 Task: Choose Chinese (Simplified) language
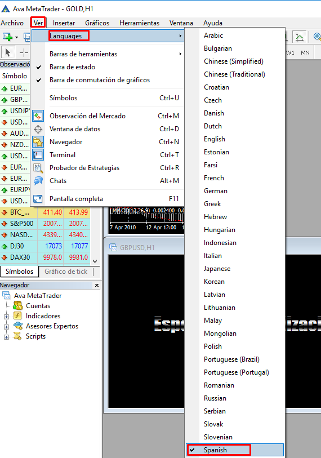tap(235, 61)
